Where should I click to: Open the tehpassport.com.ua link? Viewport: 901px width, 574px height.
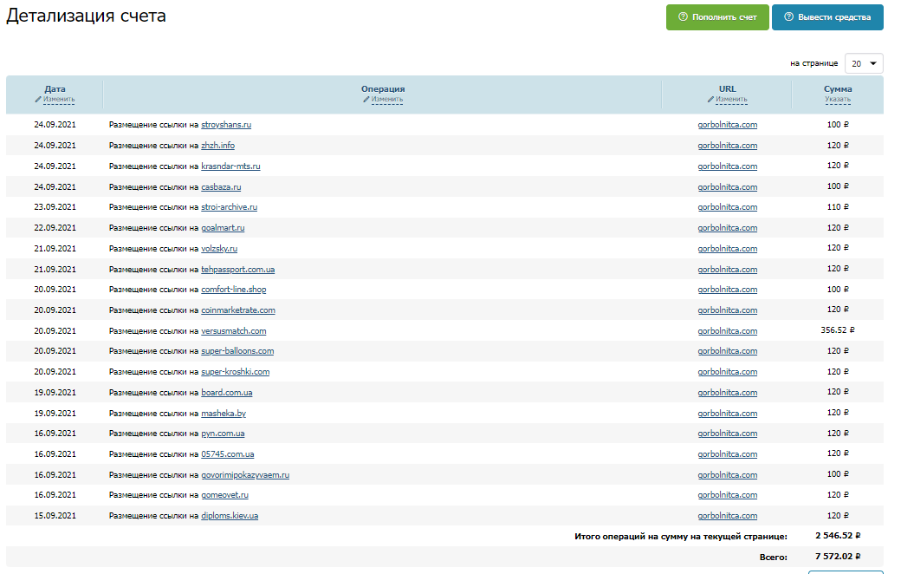click(238, 269)
